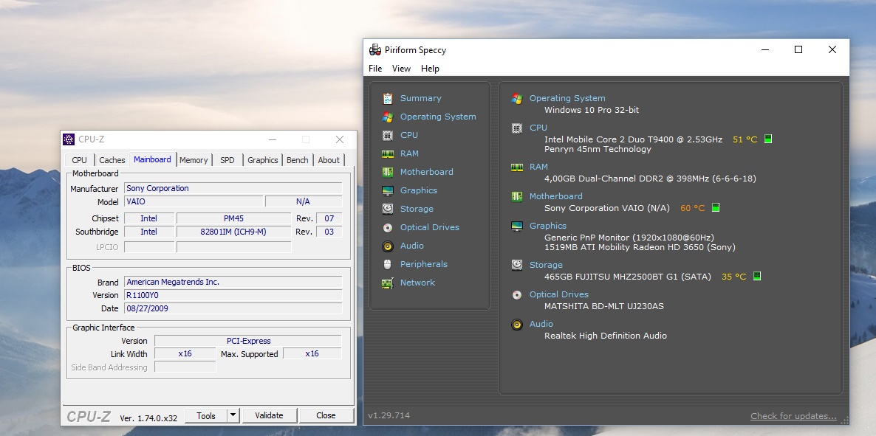Click the Motherboard icon in Speccy sidebar
This screenshot has height=436, width=876.
[x=388, y=172]
